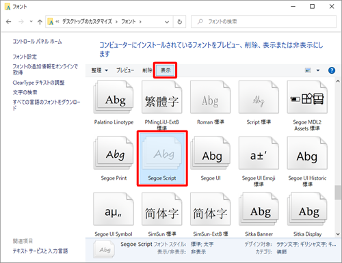This screenshot has width=342, height=263.
Task: Click the scrollbar down arrow
Action: pyautogui.click(x=338, y=234)
